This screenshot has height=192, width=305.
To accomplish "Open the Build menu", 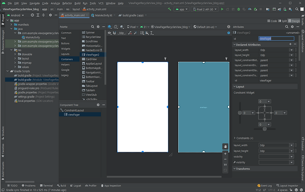I will (x=77, y=3).
